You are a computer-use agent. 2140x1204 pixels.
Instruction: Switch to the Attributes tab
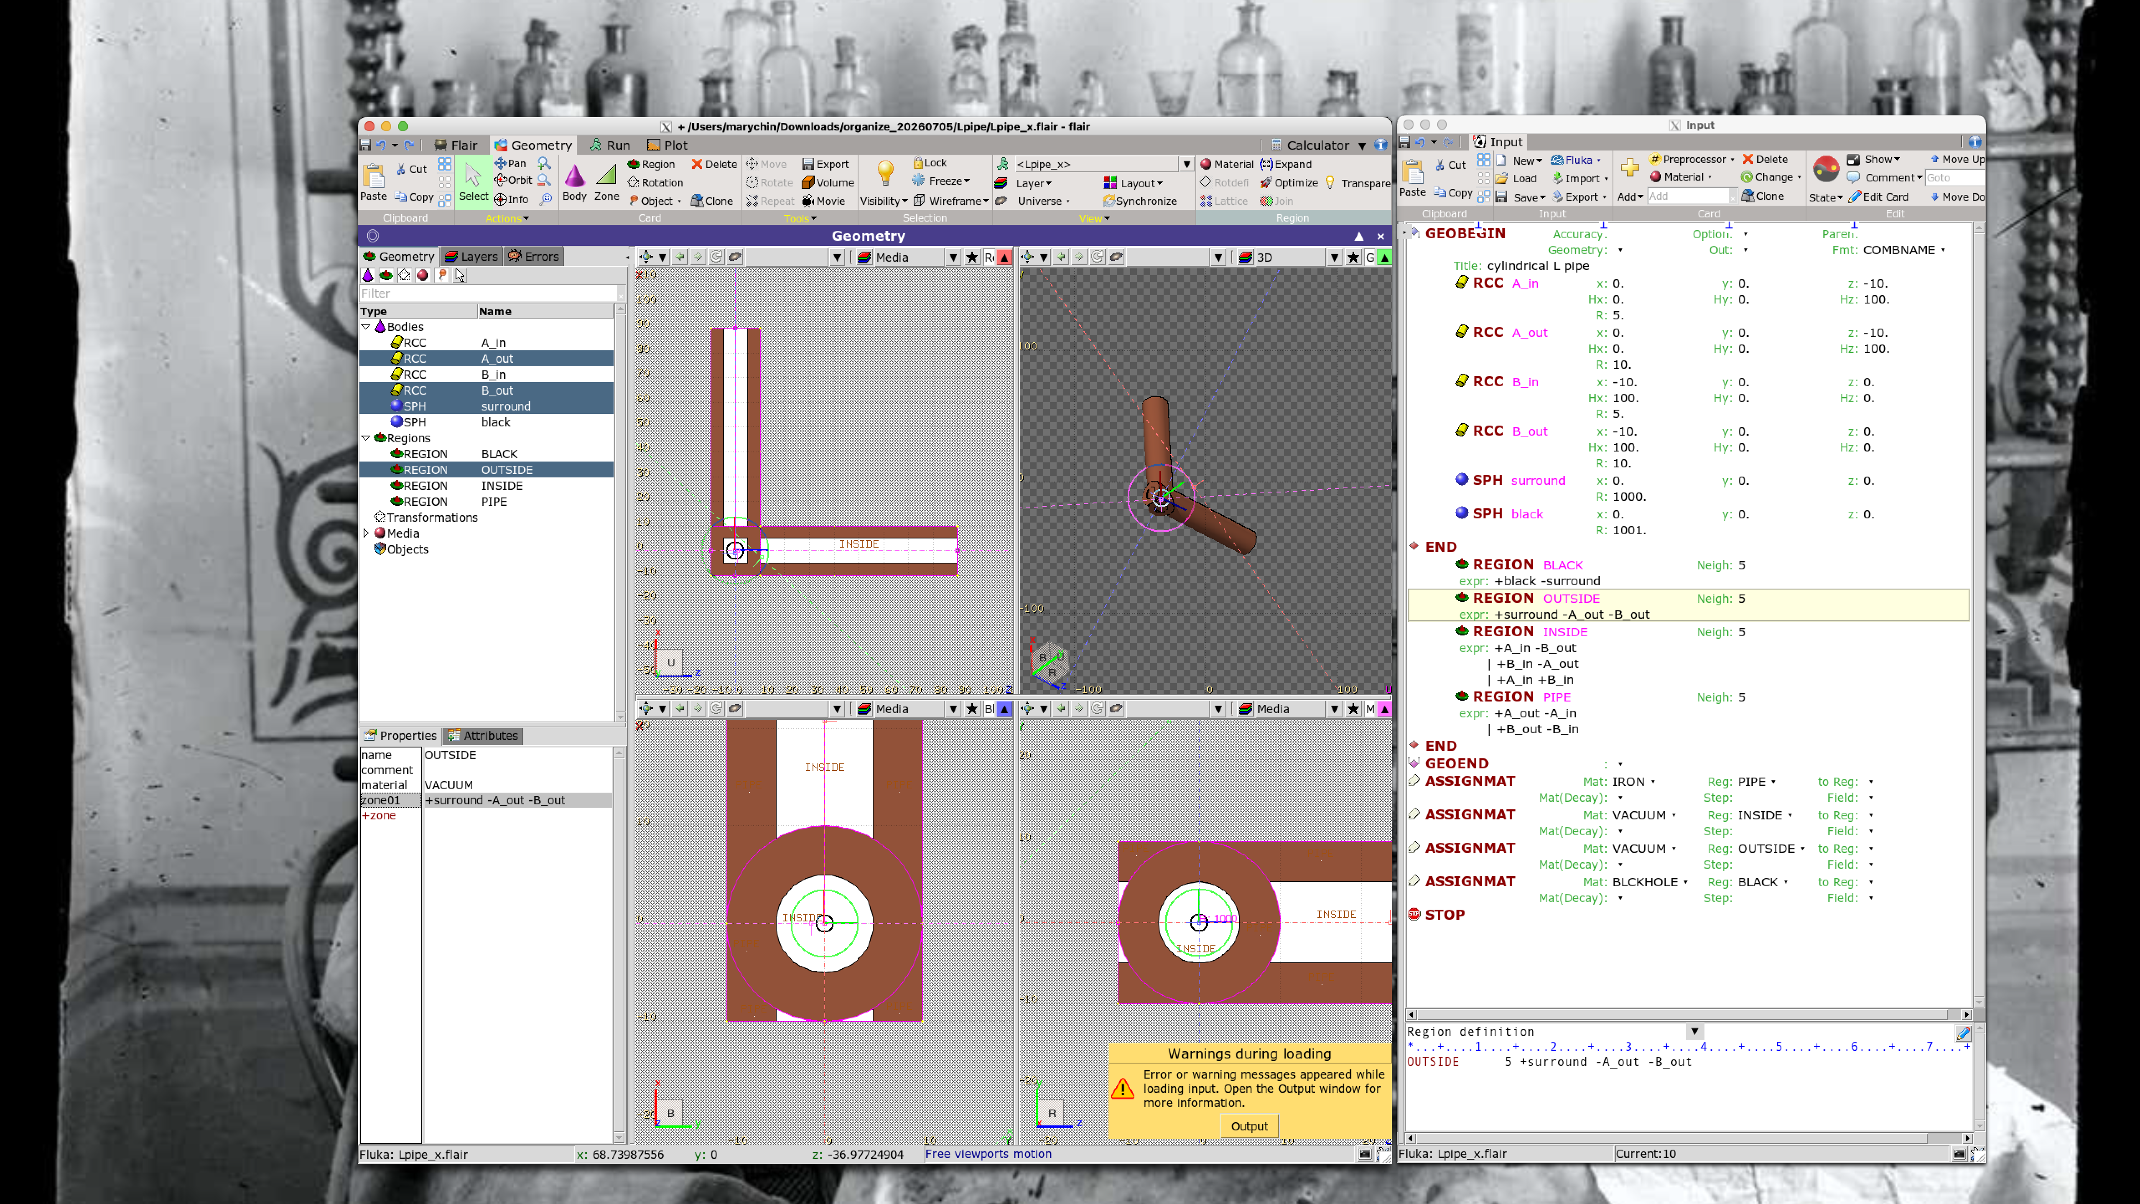483,736
